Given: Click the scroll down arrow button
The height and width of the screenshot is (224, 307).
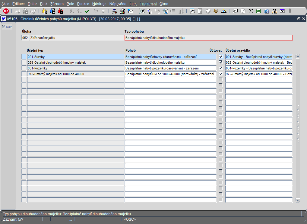Looking at the screenshot, I should tap(298, 200).
